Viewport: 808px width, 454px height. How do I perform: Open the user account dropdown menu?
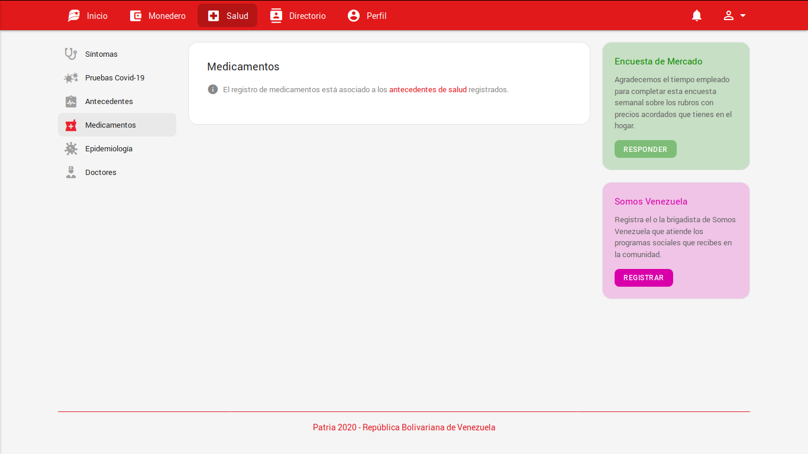(734, 16)
